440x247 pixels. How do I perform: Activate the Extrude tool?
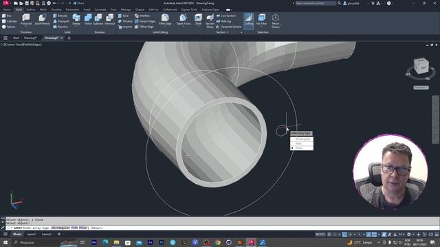click(60, 16)
